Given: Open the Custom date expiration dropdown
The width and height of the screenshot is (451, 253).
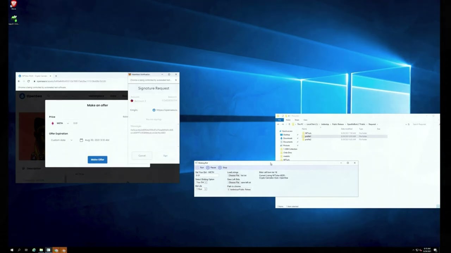Looking at the screenshot, I should (x=62, y=140).
